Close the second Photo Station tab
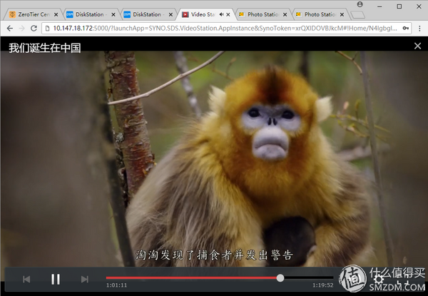428x296 pixels. 342,15
